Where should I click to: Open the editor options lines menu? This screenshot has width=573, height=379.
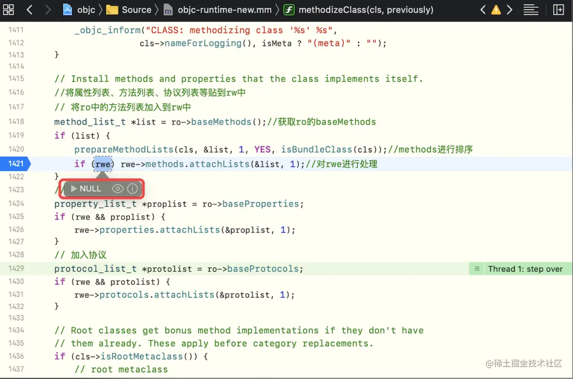coord(531,10)
